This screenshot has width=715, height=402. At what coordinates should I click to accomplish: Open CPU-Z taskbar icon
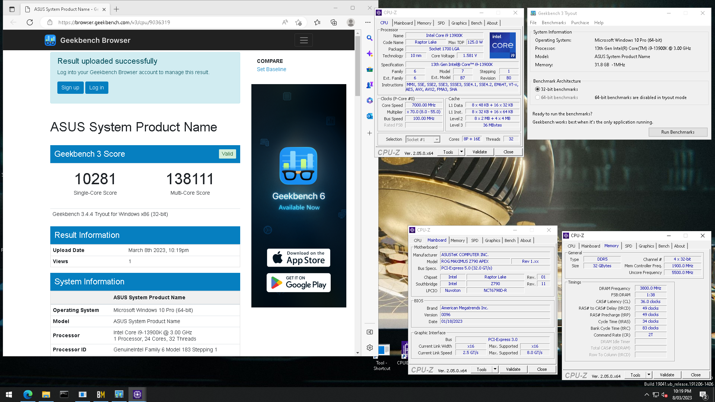(x=137, y=395)
